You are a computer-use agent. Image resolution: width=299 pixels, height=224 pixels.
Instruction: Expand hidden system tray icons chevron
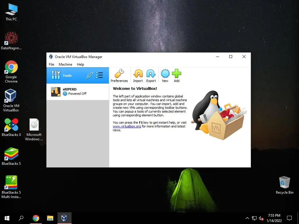tap(247, 218)
